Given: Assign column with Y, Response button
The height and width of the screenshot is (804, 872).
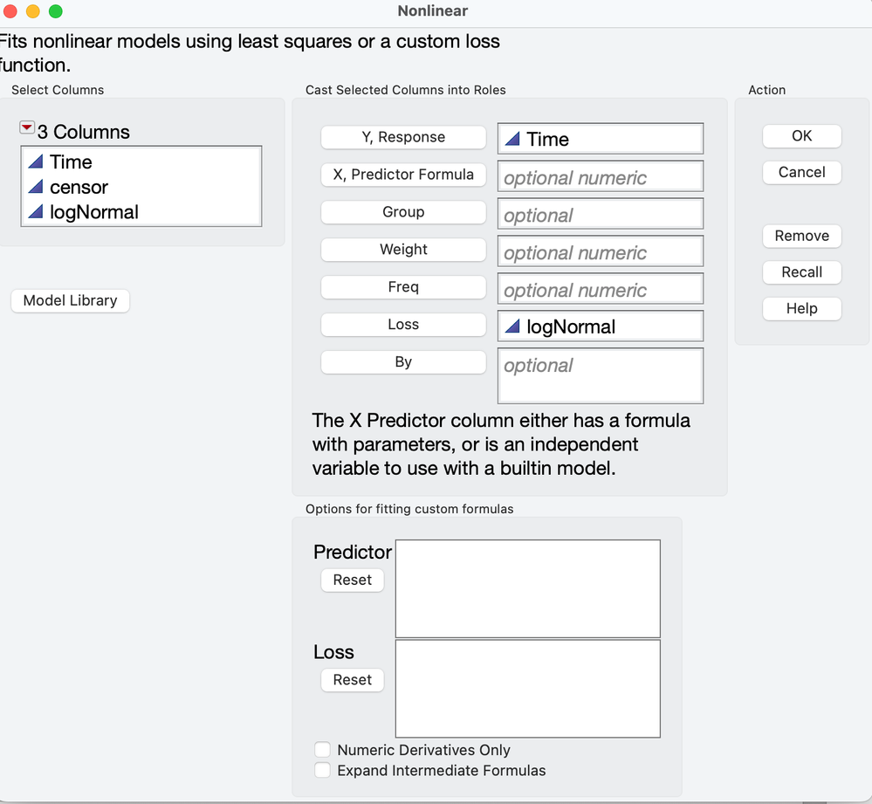Looking at the screenshot, I should 403,137.
